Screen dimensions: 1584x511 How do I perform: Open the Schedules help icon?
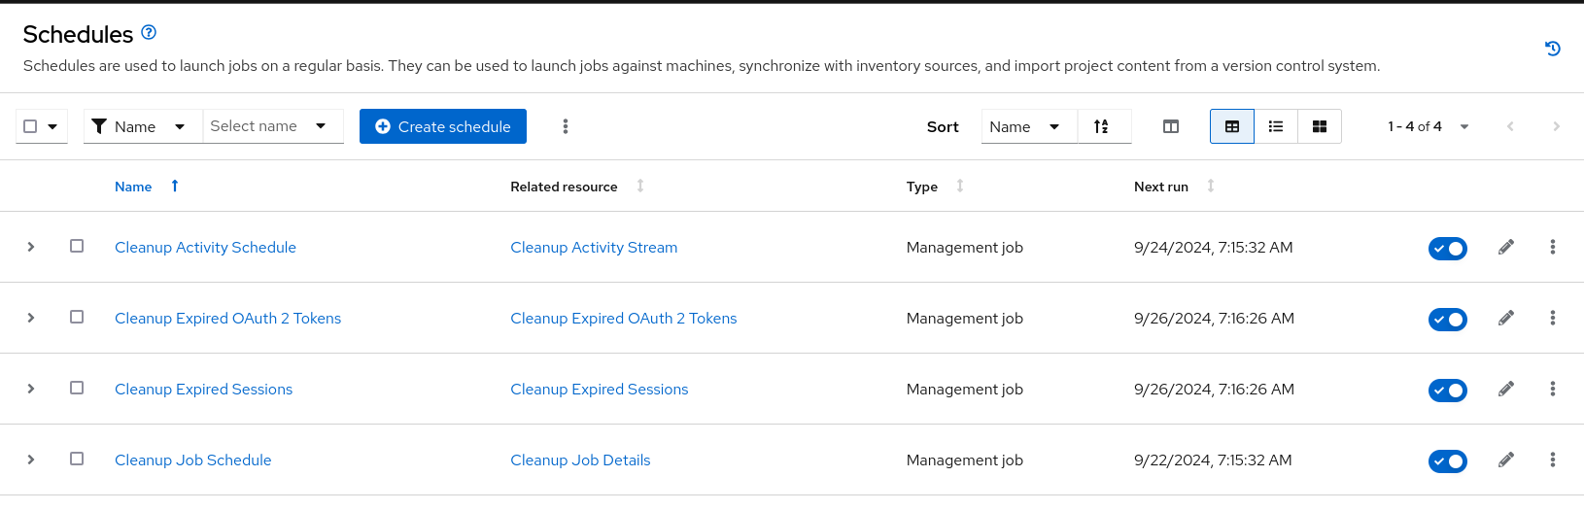[x=149, y=32]
